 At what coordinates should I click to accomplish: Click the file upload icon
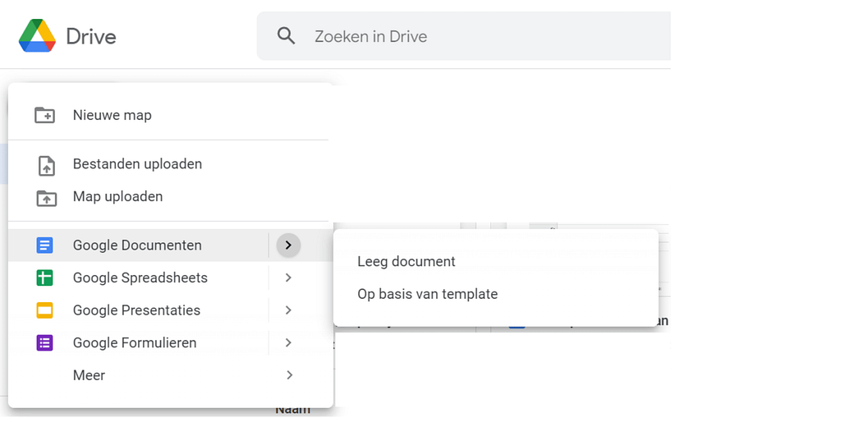pyautogui.click(x=46, y=166)
